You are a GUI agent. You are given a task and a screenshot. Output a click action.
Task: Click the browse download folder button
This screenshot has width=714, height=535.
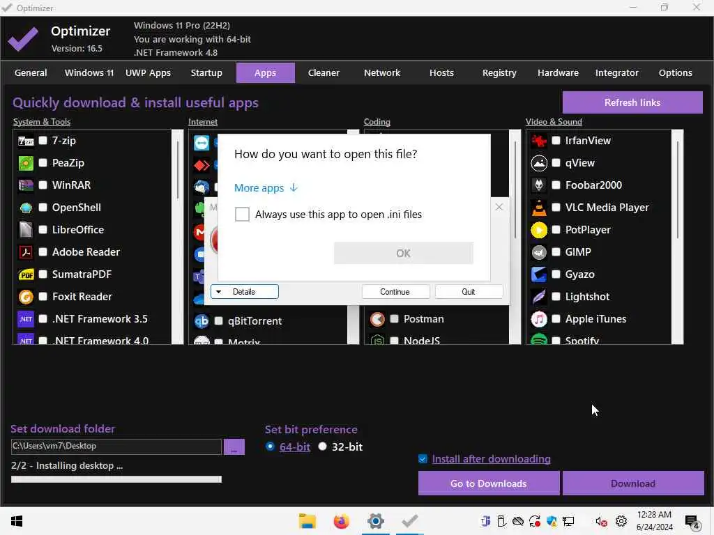click(234, 447)
